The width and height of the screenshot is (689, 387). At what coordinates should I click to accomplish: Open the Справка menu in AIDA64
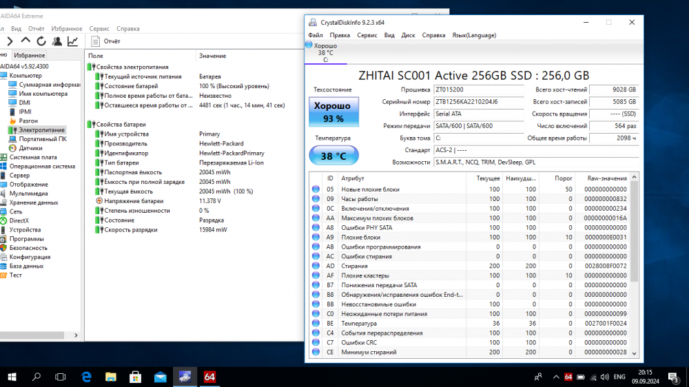(x=128, y=28)
